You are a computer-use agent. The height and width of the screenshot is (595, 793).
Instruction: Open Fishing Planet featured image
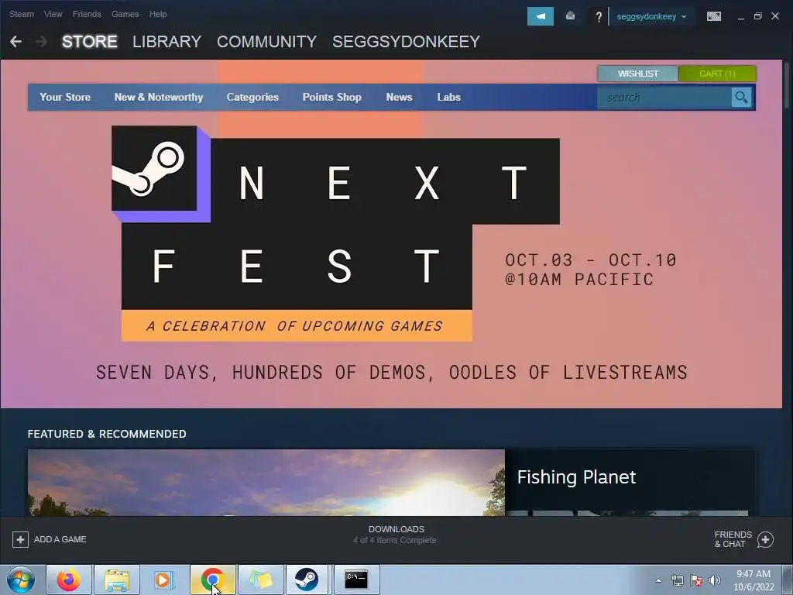coord(266,483)
